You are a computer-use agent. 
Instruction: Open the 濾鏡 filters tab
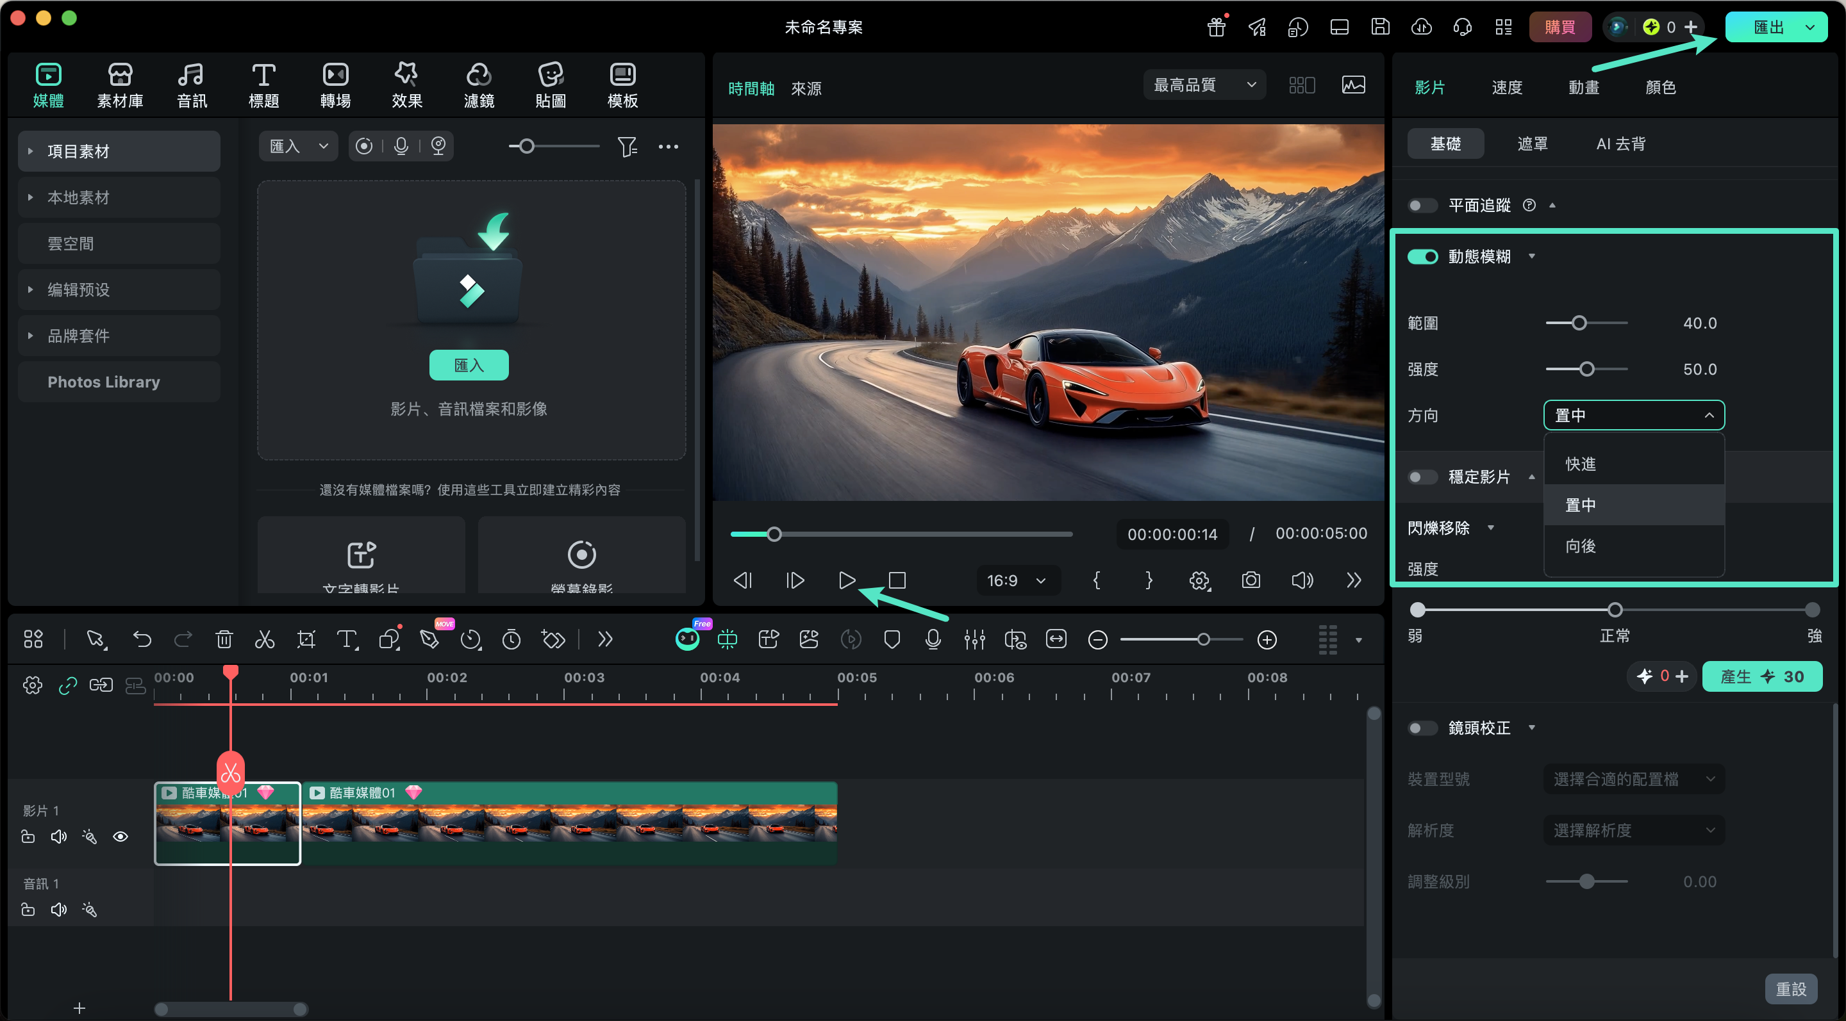click(x=479, y=85)
